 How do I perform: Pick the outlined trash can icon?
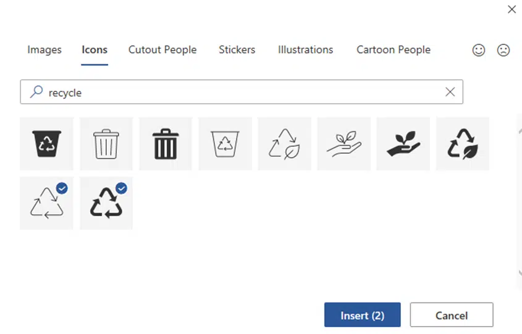click(106, 144)
